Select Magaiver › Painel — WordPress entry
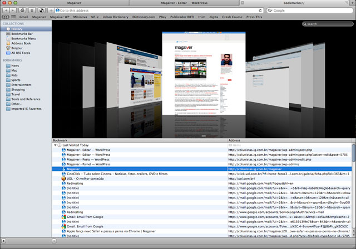 (x=202, y=164)
